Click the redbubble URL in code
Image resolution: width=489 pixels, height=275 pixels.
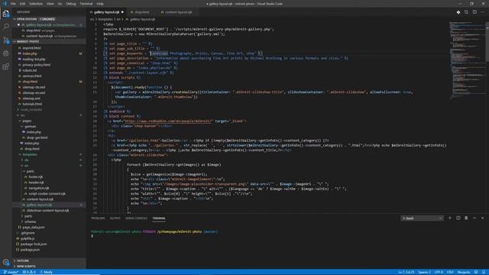(168, 121)
